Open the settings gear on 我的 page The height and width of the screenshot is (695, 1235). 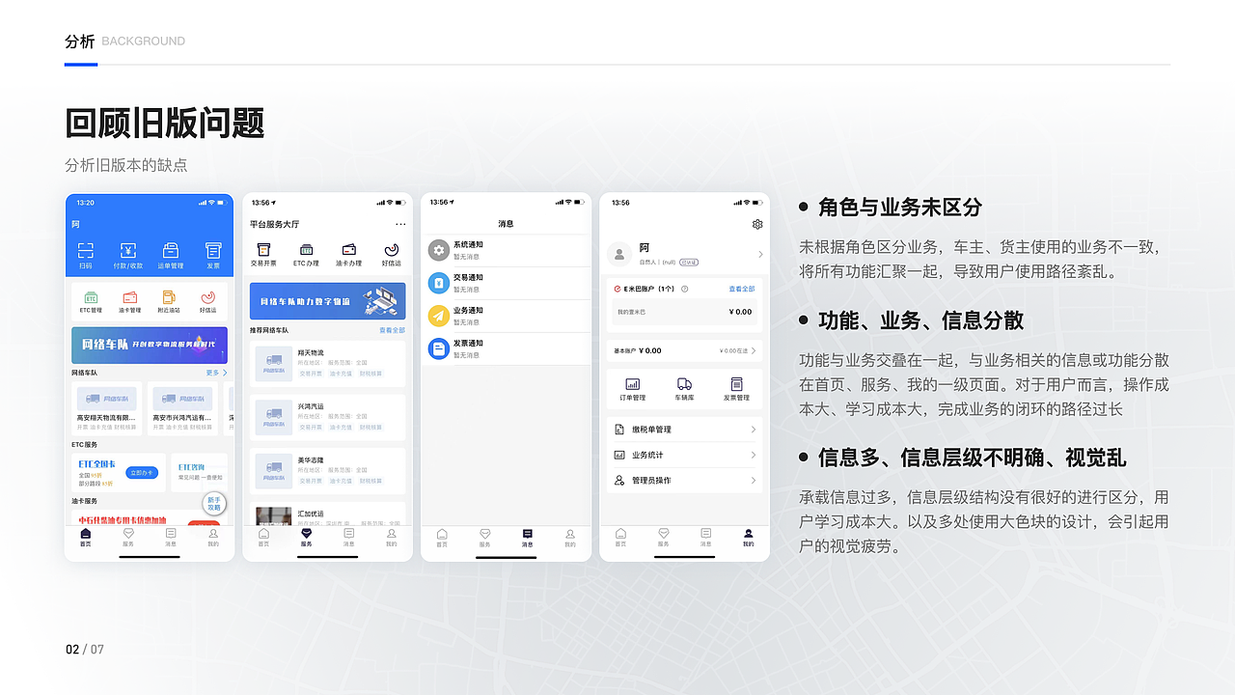(755, 223)
